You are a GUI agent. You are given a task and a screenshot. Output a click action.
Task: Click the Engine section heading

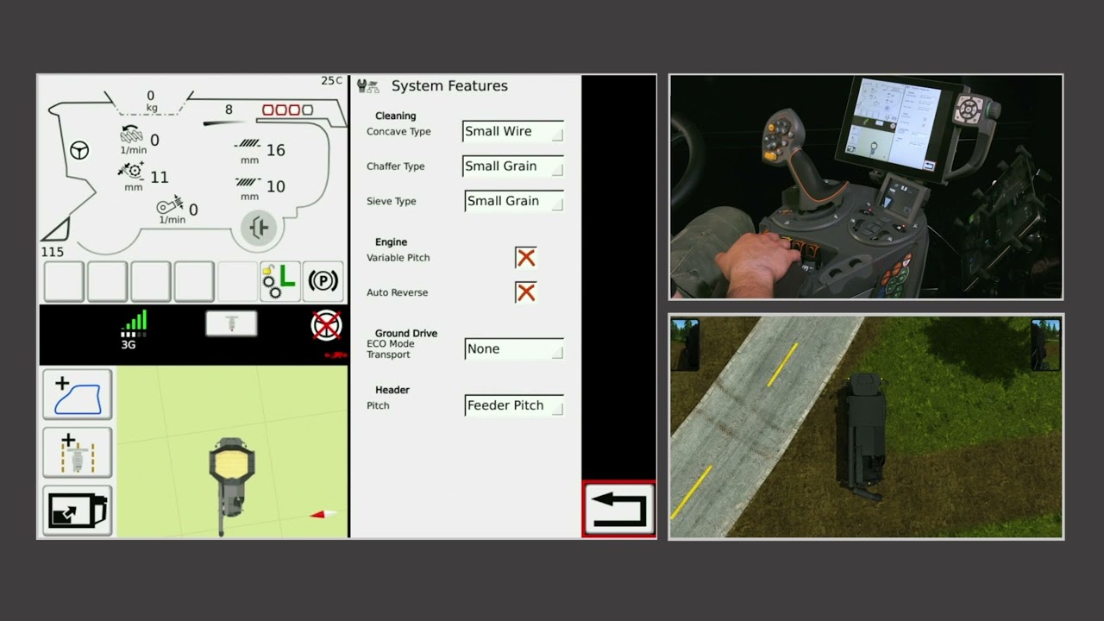pos(391,242)
